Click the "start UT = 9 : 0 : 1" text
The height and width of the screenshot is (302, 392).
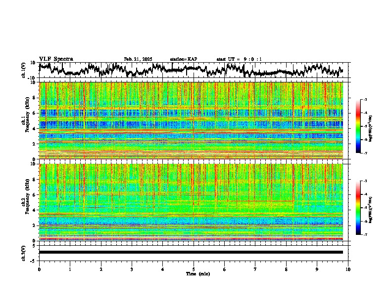coord(239,59)
